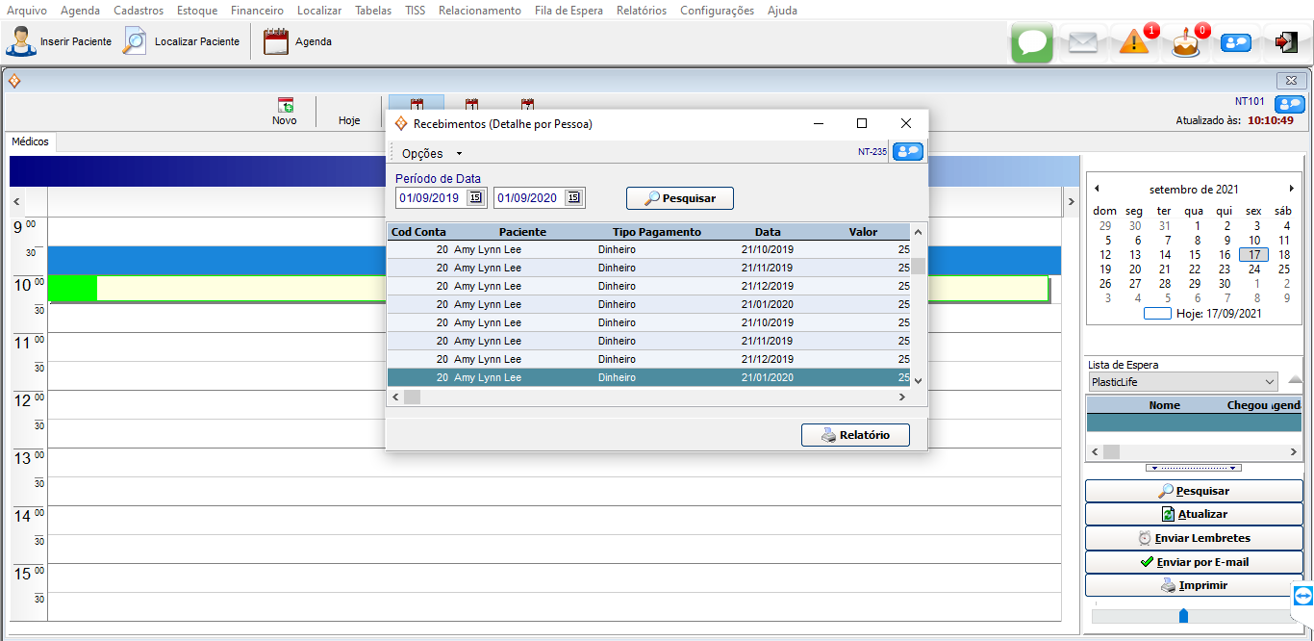Open calendar picker for start date 01/09/2019
This screenshot has width=1314, height=641.
[475, 198]
